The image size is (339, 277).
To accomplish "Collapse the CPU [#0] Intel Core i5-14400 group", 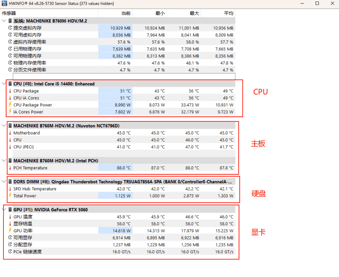I will [4, 84].
